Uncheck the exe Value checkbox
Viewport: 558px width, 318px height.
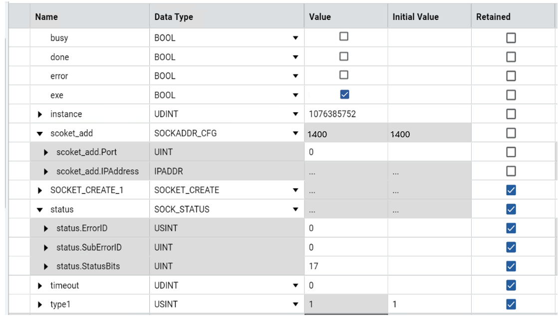coord(344,94)
